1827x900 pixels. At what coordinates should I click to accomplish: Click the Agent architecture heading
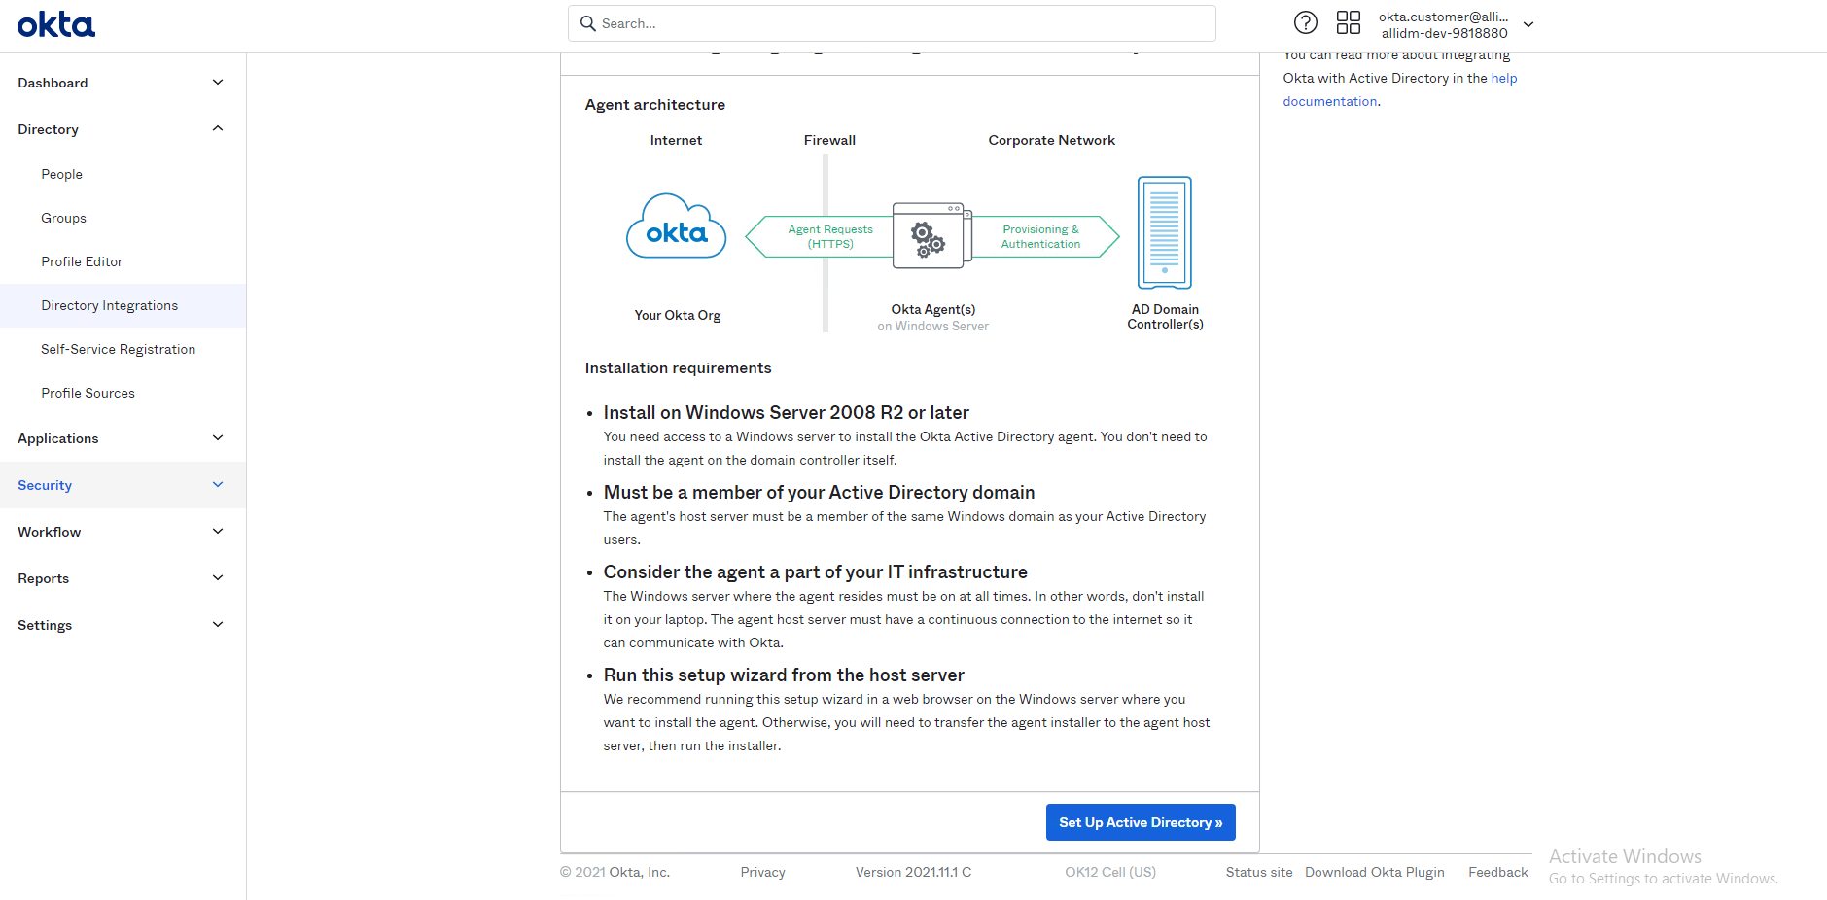coord(655,105)
